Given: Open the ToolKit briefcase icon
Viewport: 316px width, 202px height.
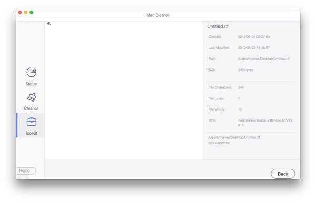Looking at the screenshot, I should click(31, 122).
